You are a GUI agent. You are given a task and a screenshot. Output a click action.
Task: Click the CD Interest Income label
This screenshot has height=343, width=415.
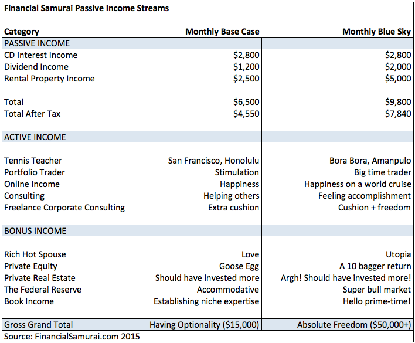click(x=41, y=55)
